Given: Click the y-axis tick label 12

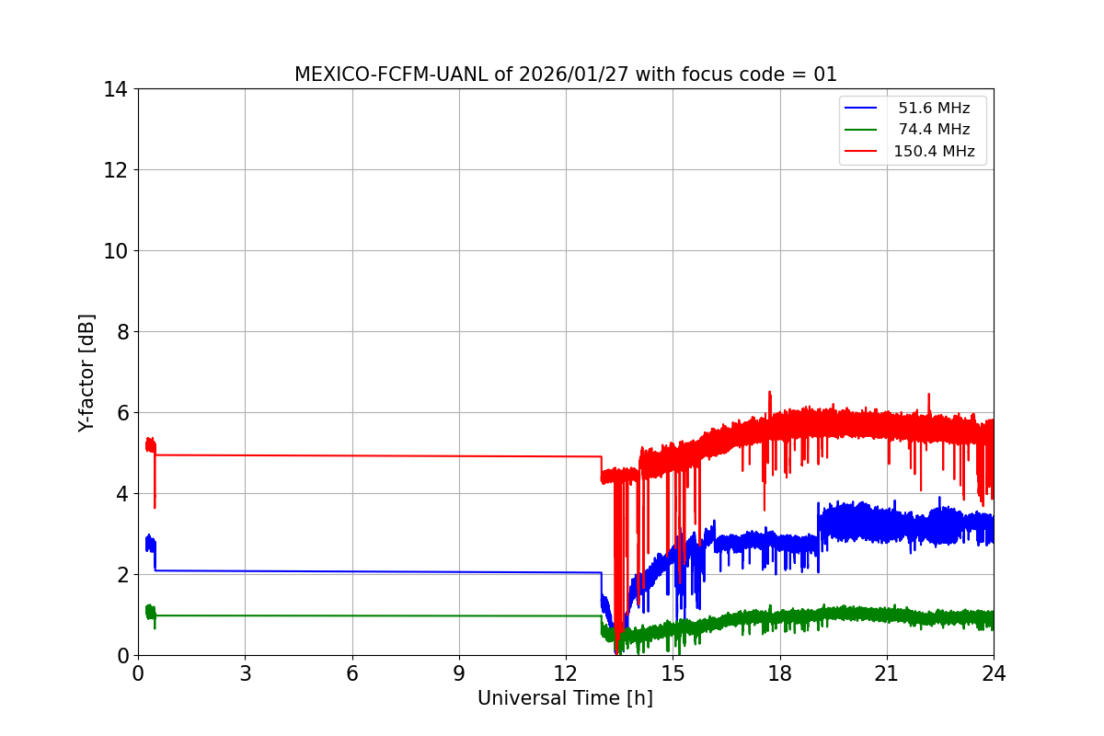Looking at the screenshot, I should pyautogui.click(x=115, y=171).
